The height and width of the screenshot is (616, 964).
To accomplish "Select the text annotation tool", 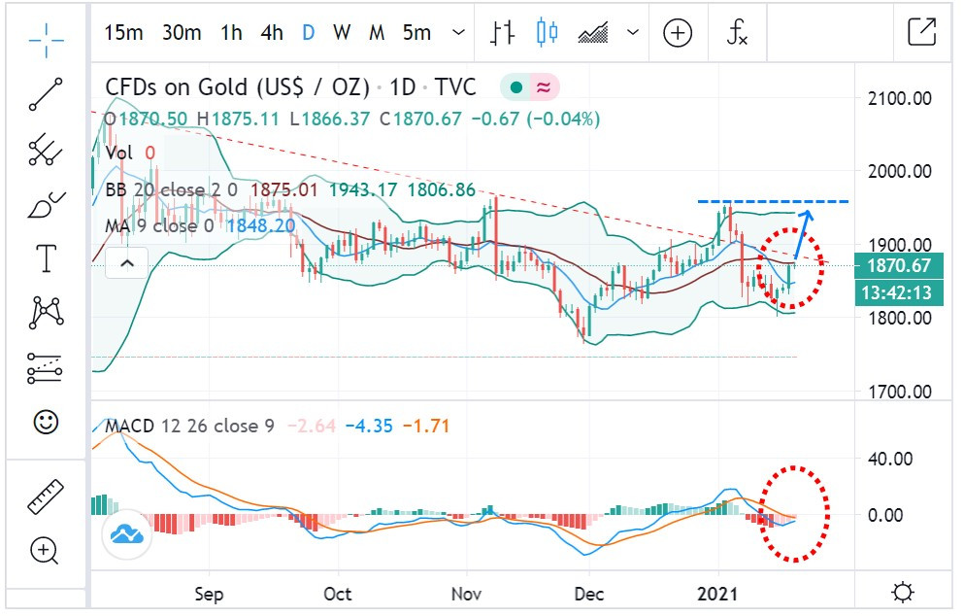I will pyautogui.click(x=46, y=258).
